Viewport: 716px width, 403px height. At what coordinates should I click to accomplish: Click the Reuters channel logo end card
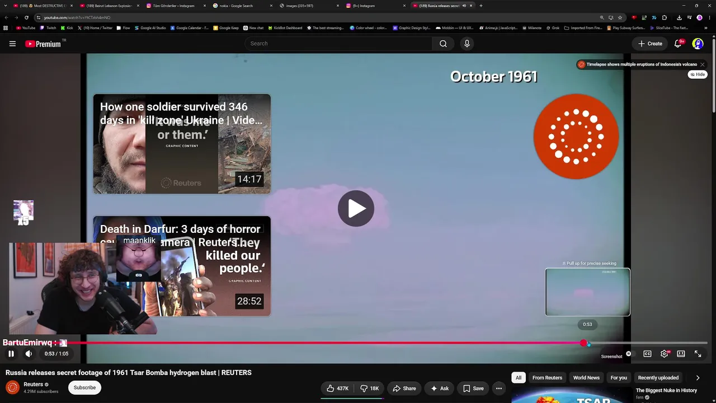pos(576,137)
